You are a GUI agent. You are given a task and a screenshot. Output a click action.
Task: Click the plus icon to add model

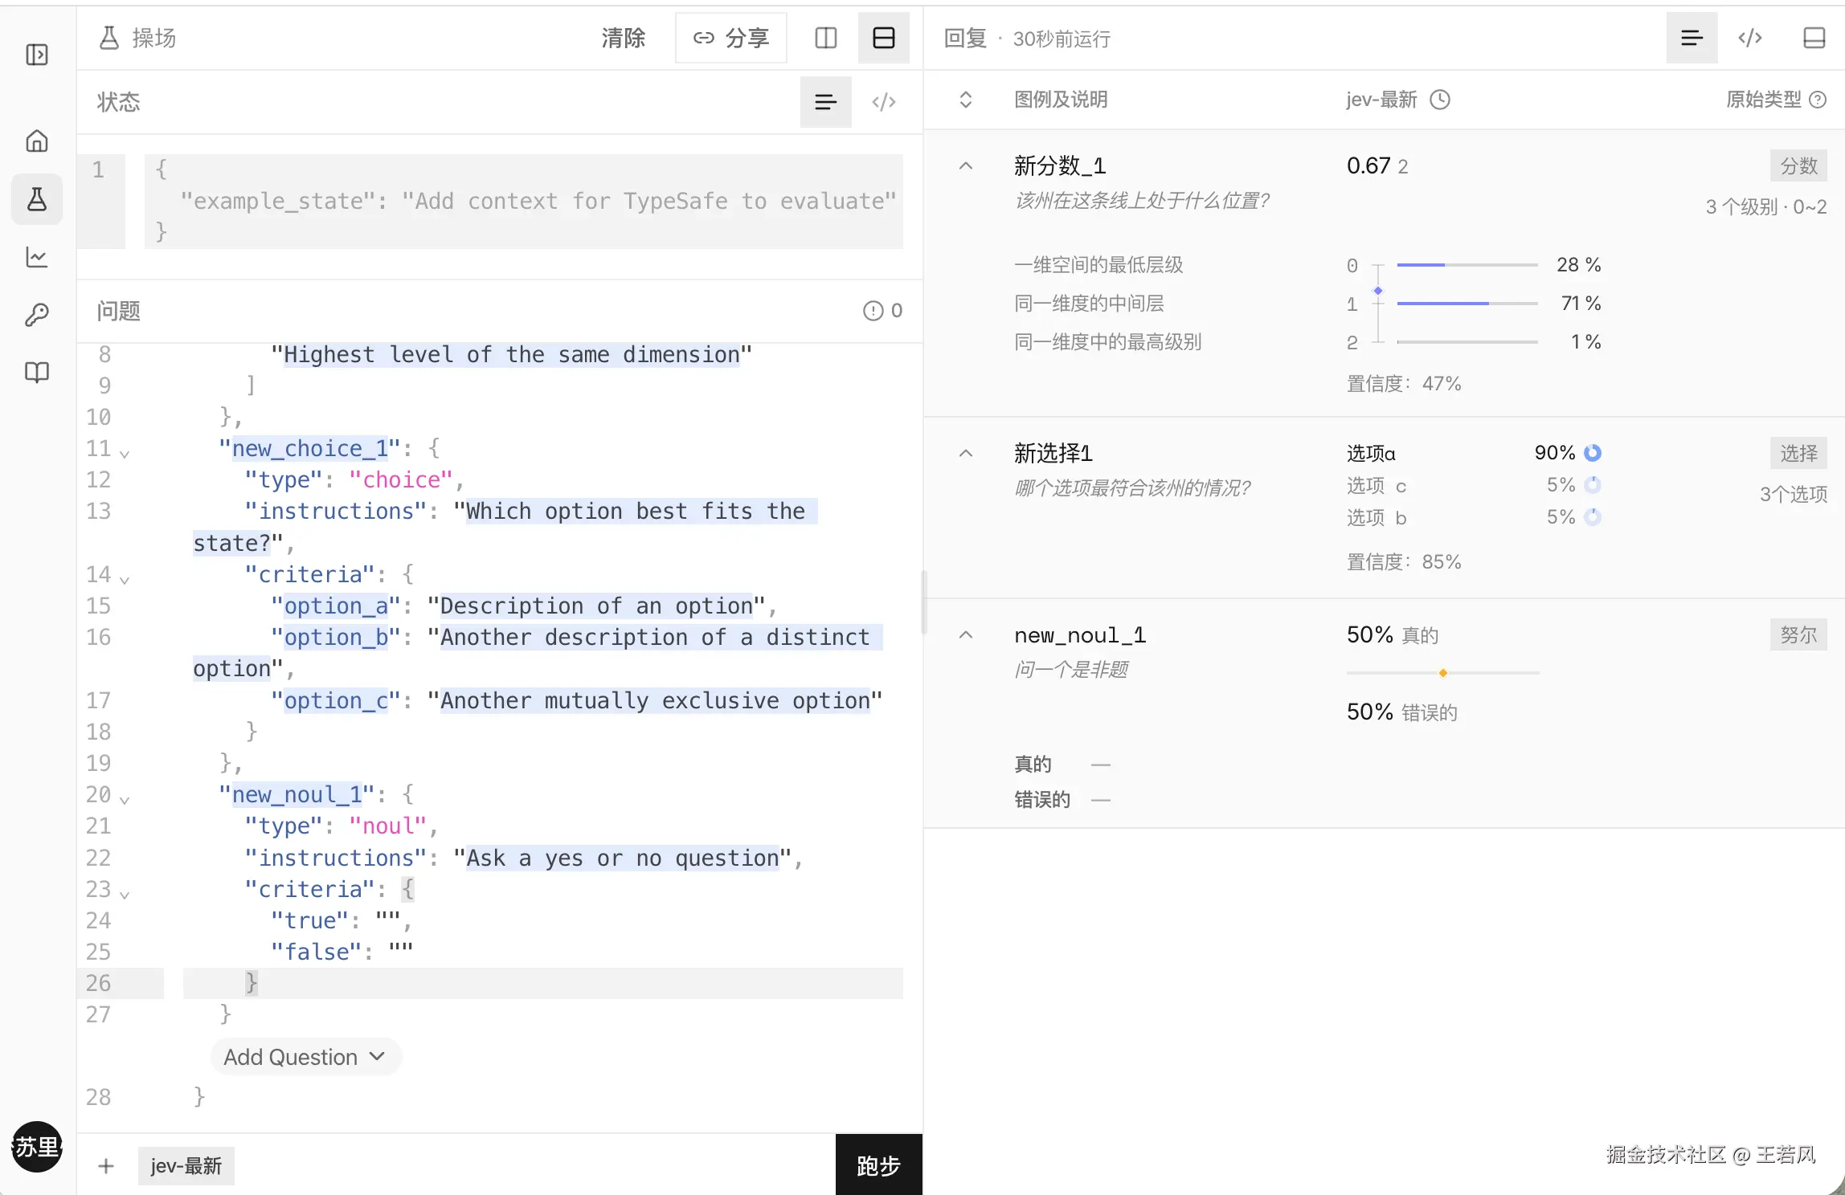click(106, 1166)
